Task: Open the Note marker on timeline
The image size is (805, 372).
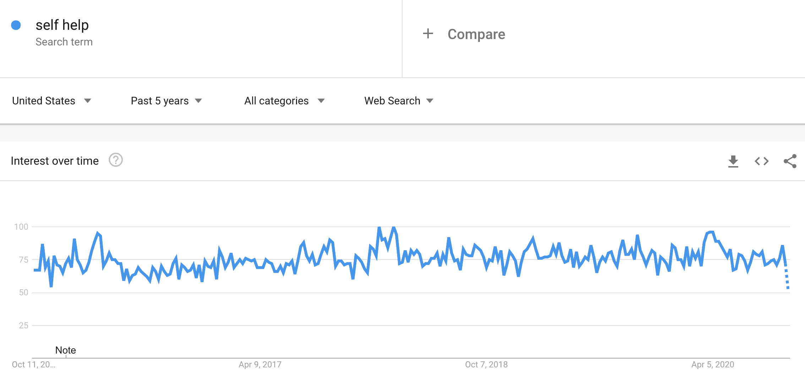Action: tap(66, 350)
